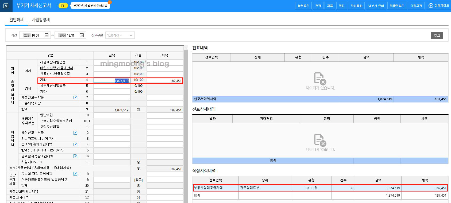Click 고정자산매입 row 11 amount field

[112, 127]
